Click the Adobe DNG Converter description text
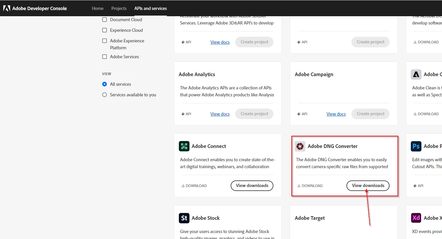 point(342,163)
